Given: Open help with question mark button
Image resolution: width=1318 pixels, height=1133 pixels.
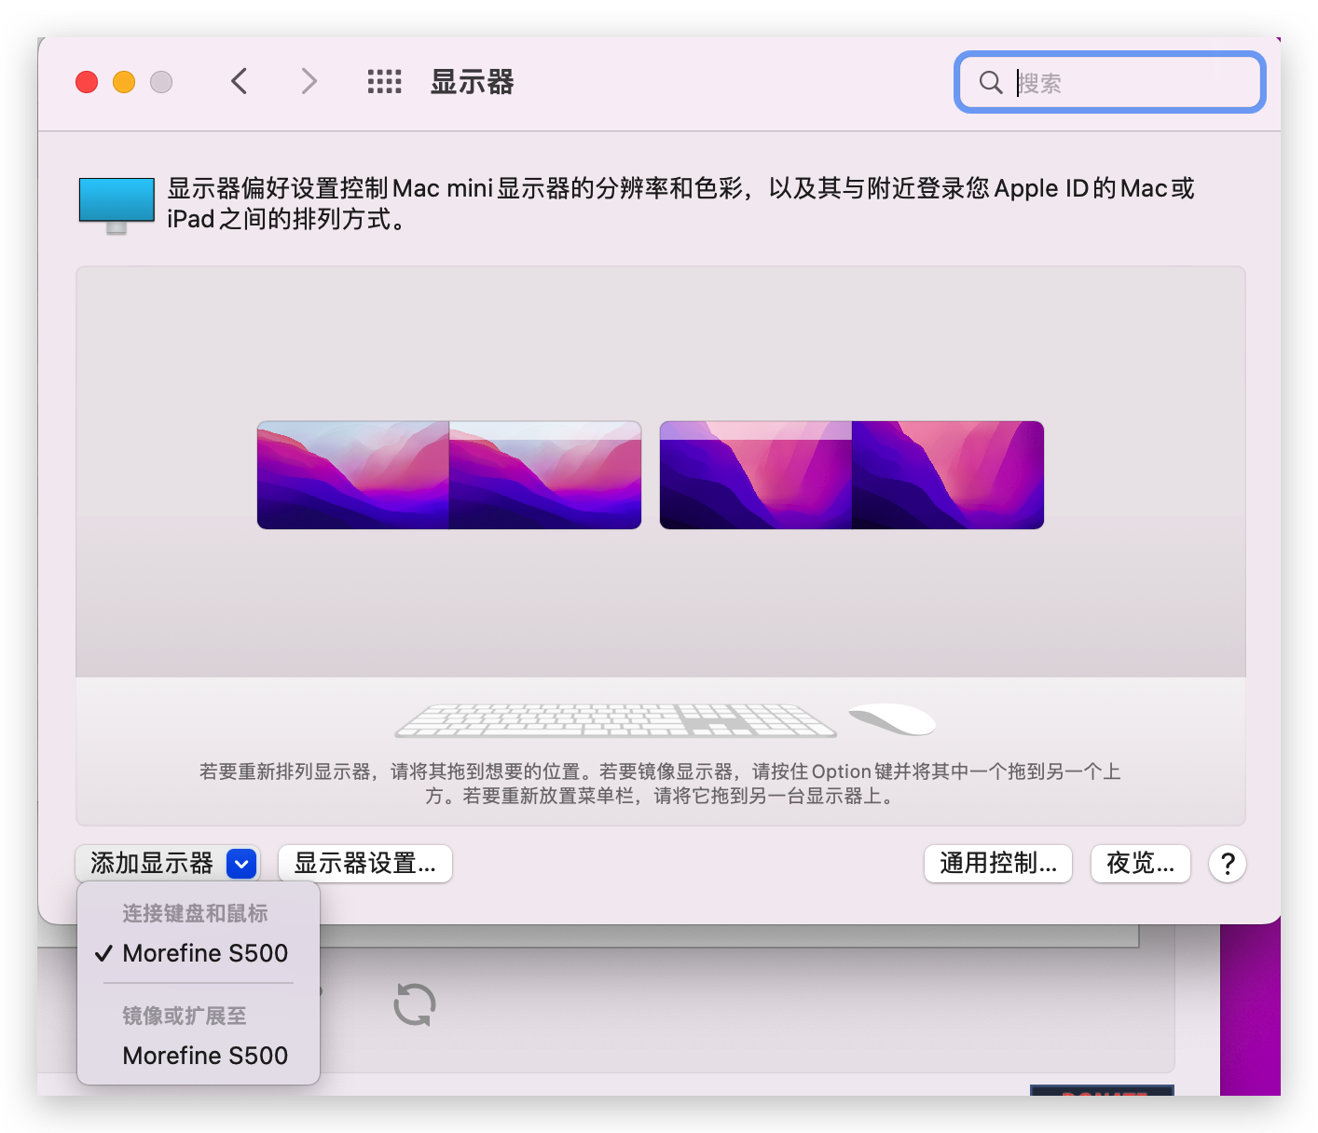Looking at the screenshot, I should 1228,864.
